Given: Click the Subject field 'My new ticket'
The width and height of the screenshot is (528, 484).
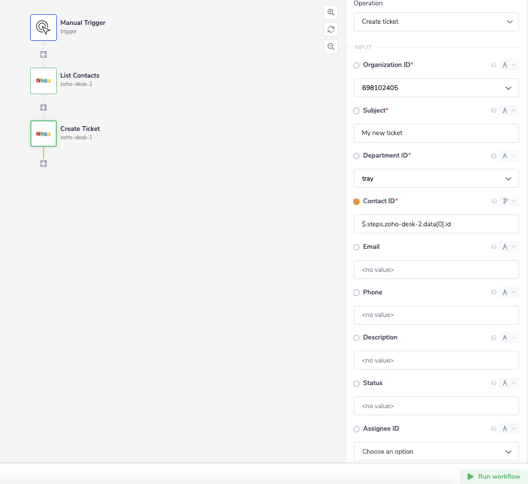Looking at the screenshot, I should pyautogui.click(x=436, y=133).
